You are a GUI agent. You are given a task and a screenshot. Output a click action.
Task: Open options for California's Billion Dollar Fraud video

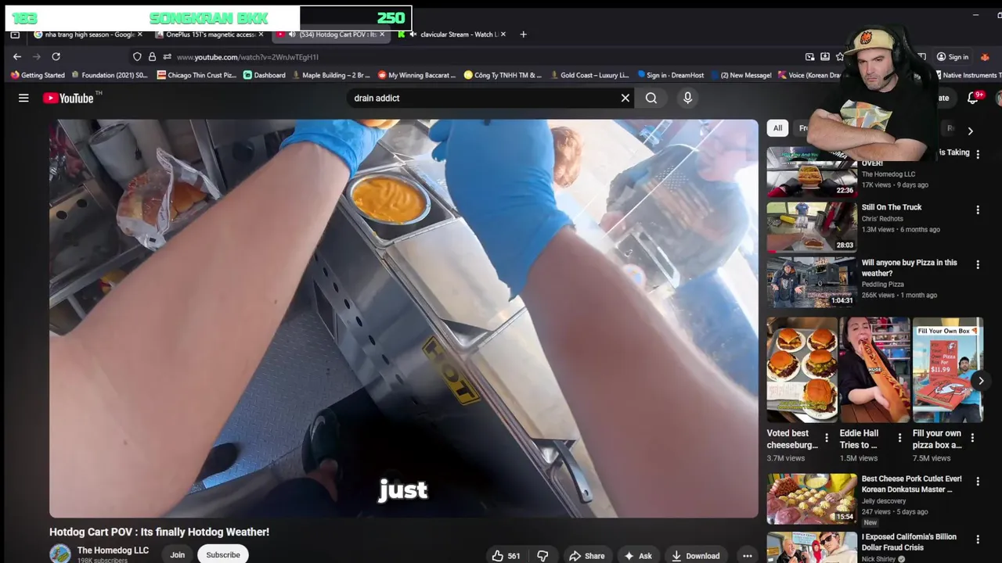[x=978, y=540]
